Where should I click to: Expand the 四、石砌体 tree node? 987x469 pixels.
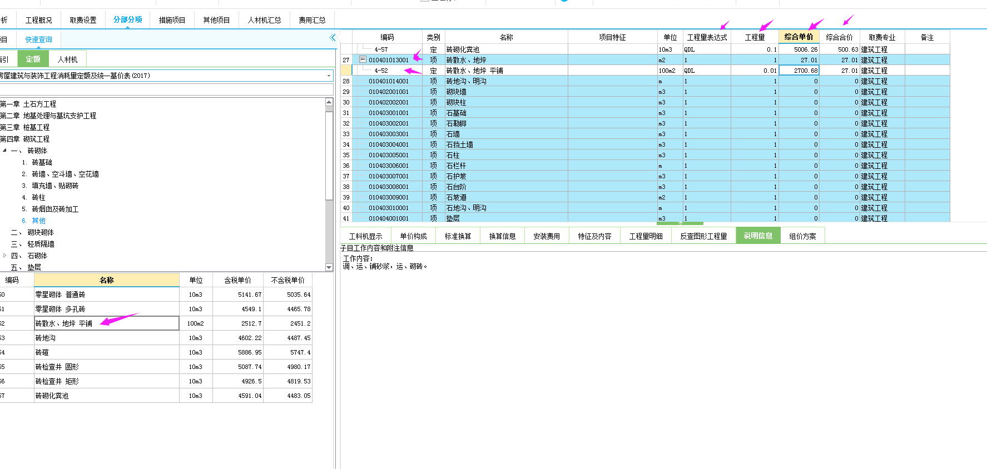tap(4, 256)
